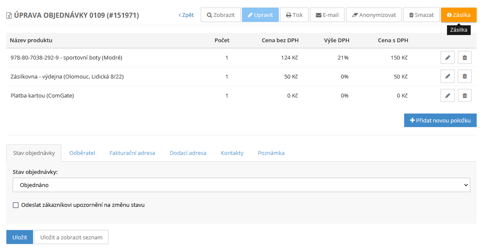The width and height of the screenshot is (483, 252).
Task: Switch to the Odběratel tab
Action: (82, 153)
